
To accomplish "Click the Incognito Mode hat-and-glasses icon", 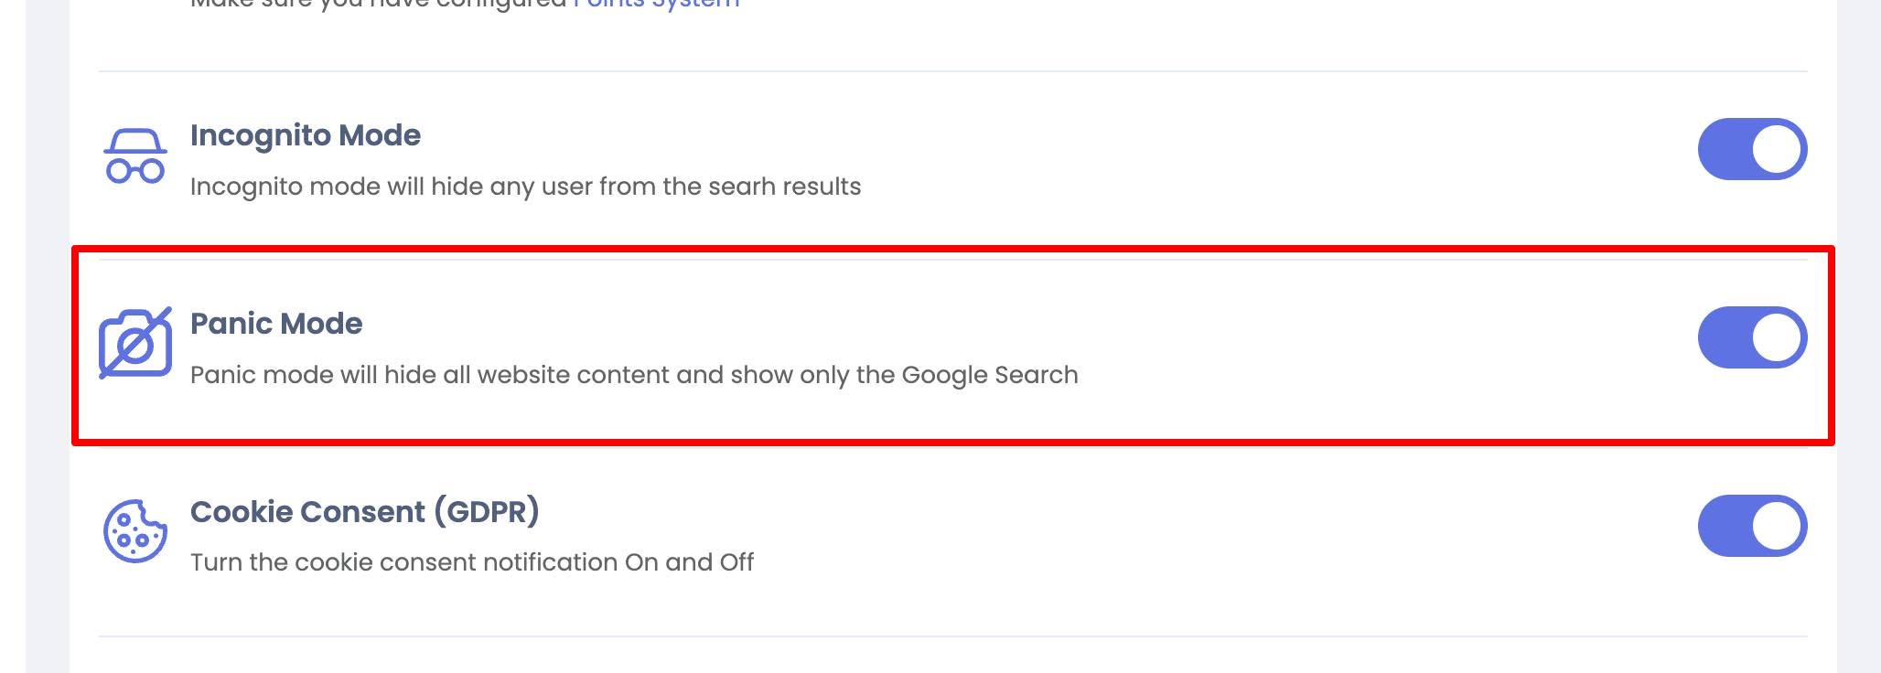I will click(x=135, y=155).
